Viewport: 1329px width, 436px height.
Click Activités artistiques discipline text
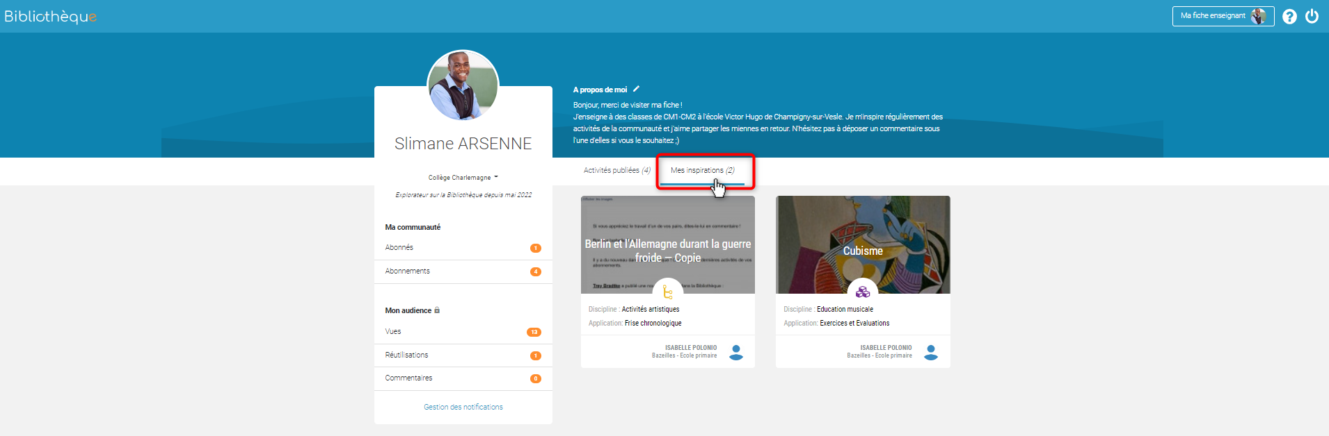tap(651, 309)
